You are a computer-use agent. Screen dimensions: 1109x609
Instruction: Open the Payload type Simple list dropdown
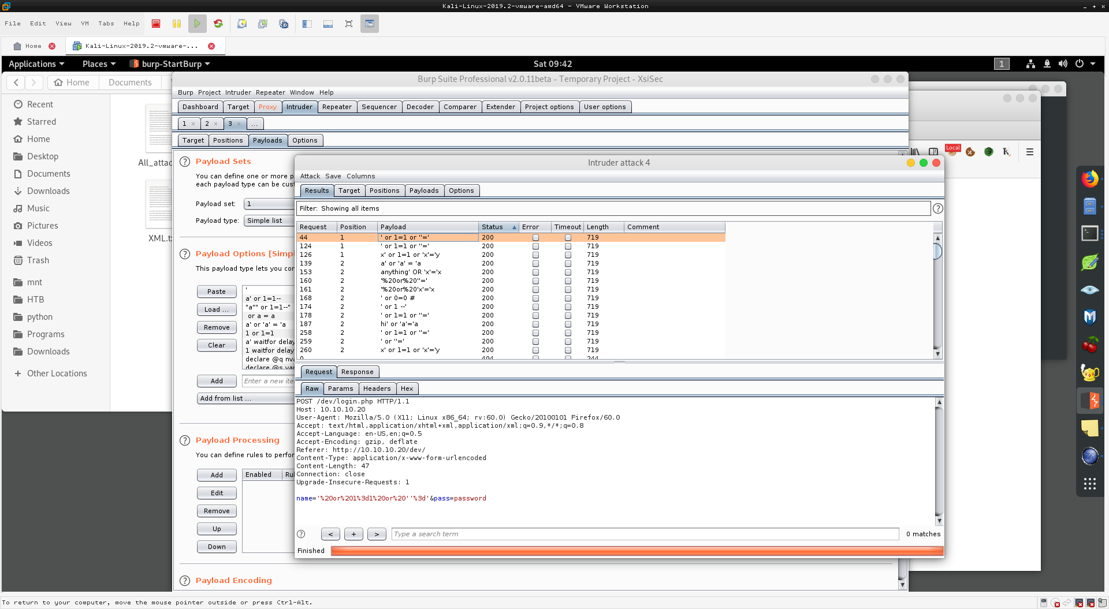[x=269, y=221]
